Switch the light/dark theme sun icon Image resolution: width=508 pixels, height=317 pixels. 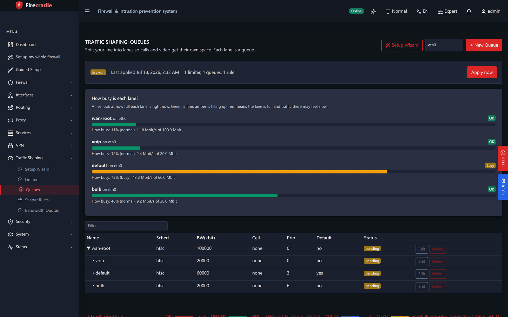(x=373, y=11)
